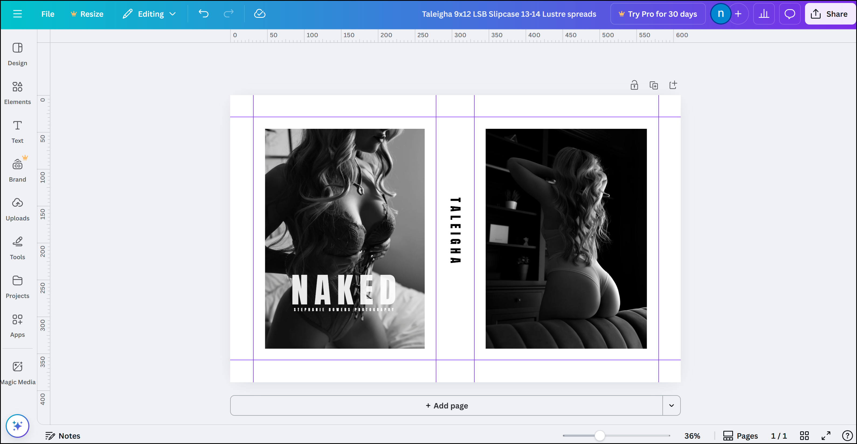Expand the Editing mode dropdown
The height and width of the screenshot is (444, 857).
click(149, 14)
